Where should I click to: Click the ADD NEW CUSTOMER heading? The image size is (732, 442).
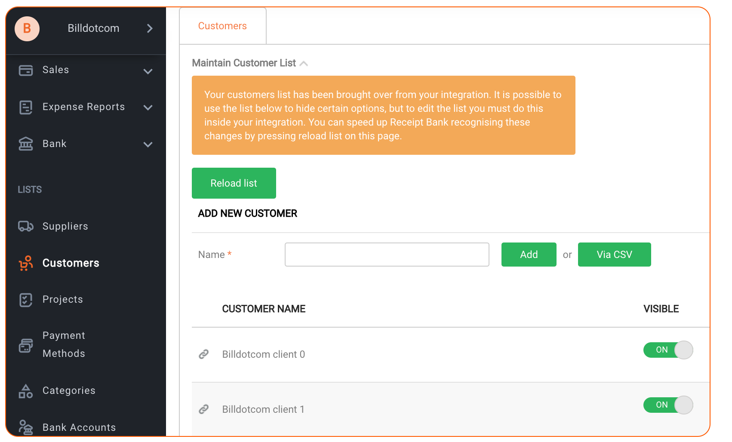coord(248,213)
